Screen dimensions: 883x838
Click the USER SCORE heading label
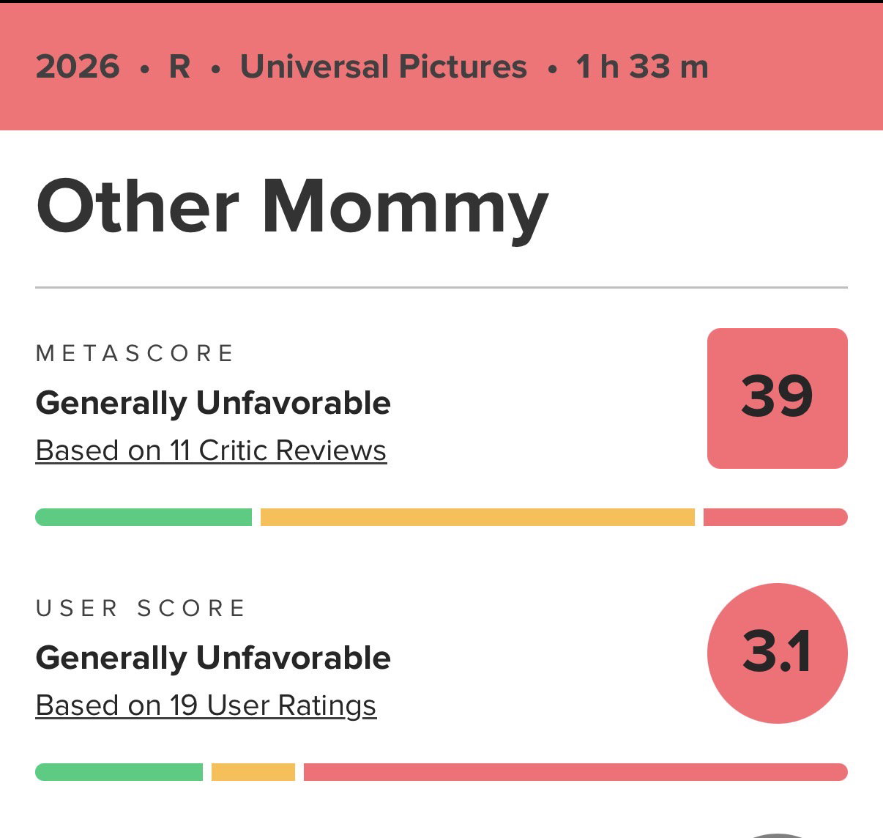[141, 609]
